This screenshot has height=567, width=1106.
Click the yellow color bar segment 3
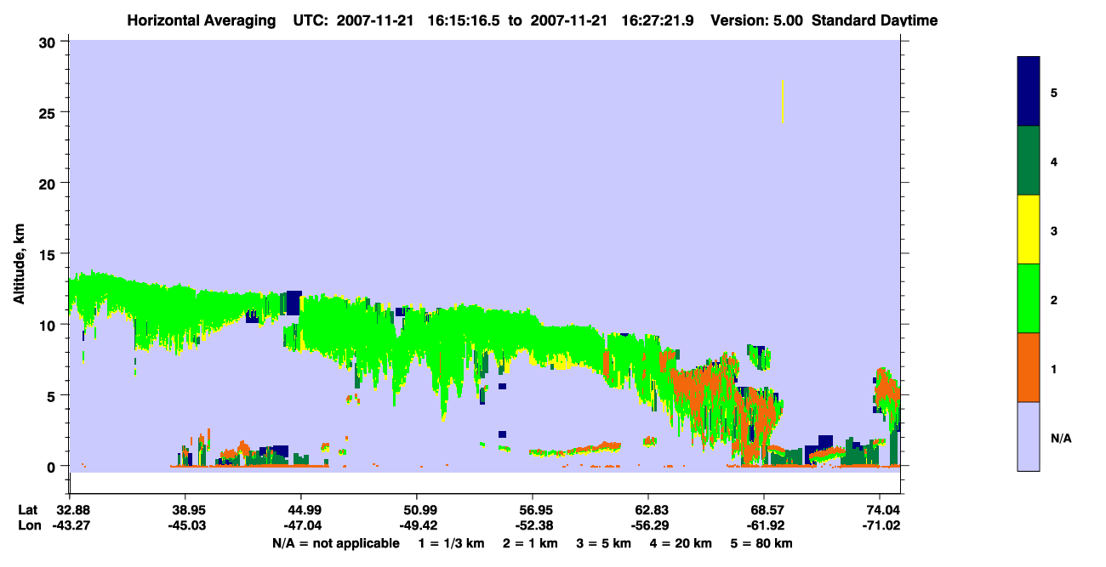point(1029,230)
